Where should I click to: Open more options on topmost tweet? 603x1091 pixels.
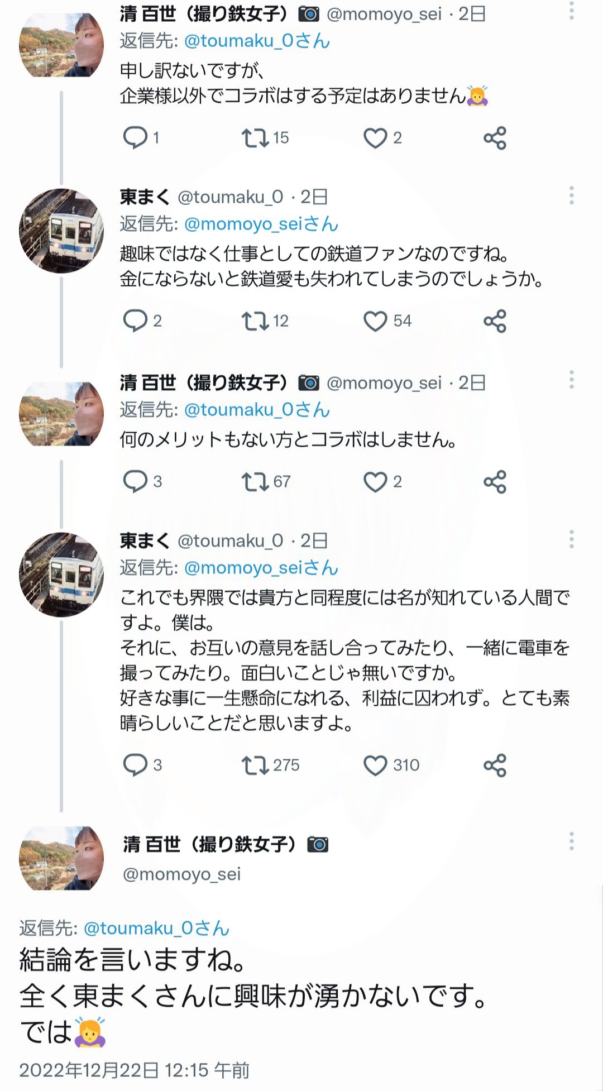[x=571, y=11]
